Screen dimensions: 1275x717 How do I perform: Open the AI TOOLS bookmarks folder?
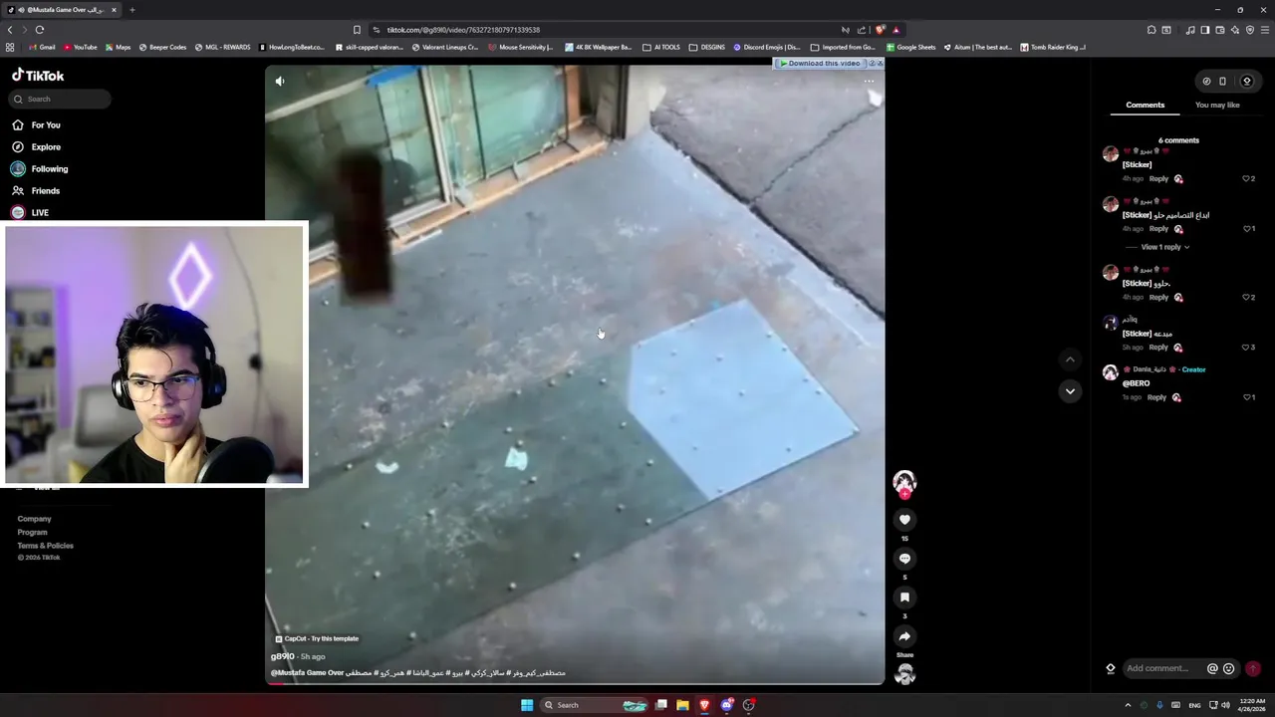click(660, 47)
